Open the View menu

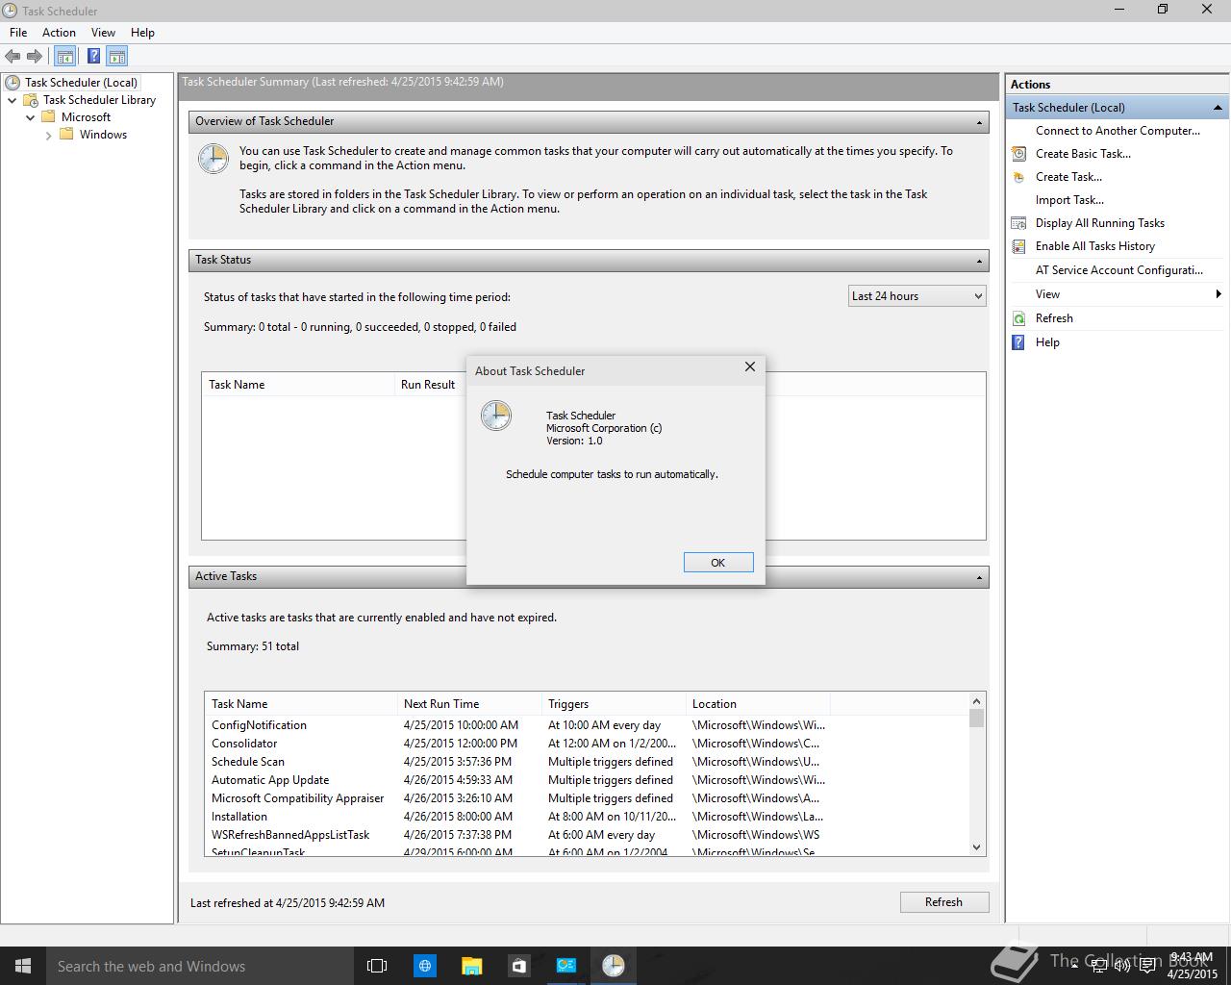103,33
